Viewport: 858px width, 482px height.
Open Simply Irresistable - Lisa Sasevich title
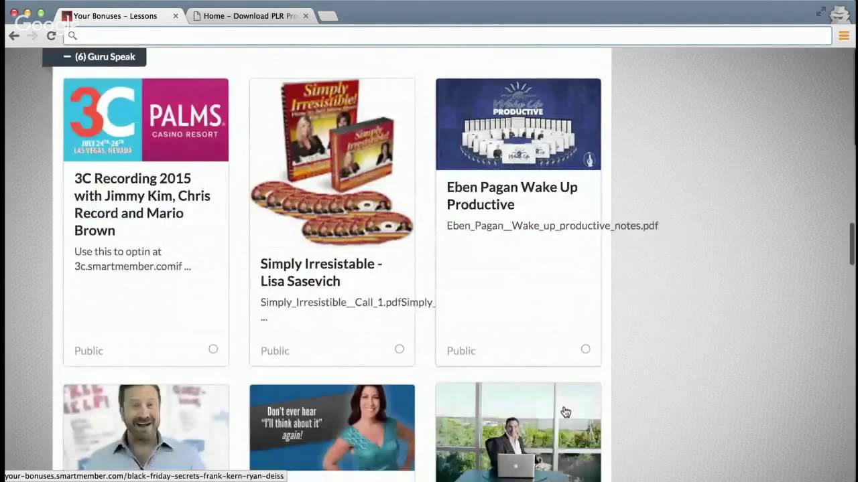tap(321, 272)
